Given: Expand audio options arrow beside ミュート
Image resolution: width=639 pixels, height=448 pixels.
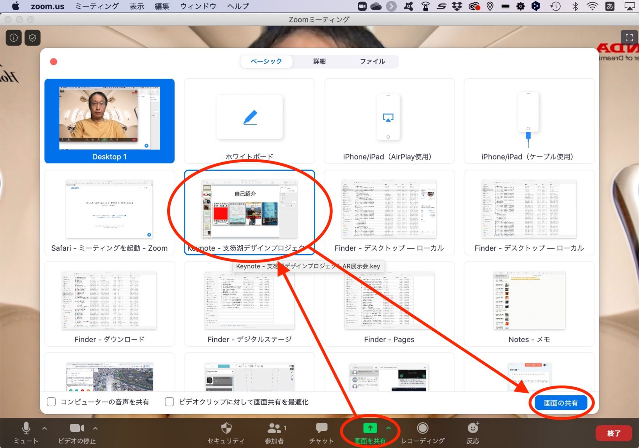Looking at the screenshot, I should [x=45, y=428].
